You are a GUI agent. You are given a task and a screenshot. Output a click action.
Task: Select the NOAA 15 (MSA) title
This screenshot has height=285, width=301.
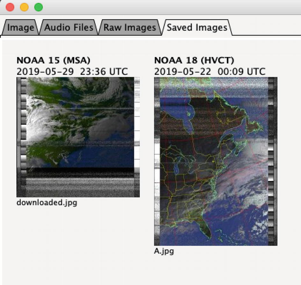[54, 60]
